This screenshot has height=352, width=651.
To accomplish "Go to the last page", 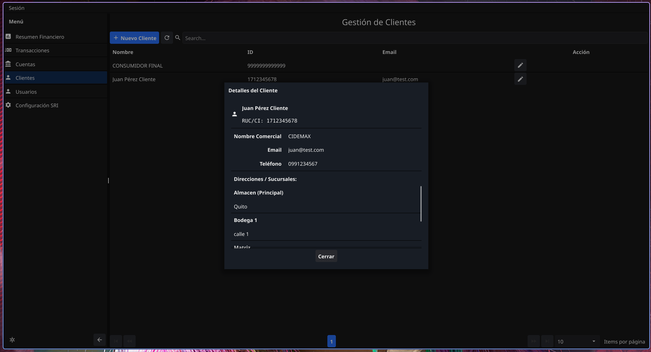I will pyautogui.click(x=547, y=341).
